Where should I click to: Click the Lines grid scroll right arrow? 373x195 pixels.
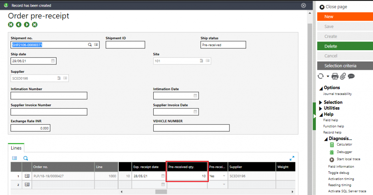(292, 192)
